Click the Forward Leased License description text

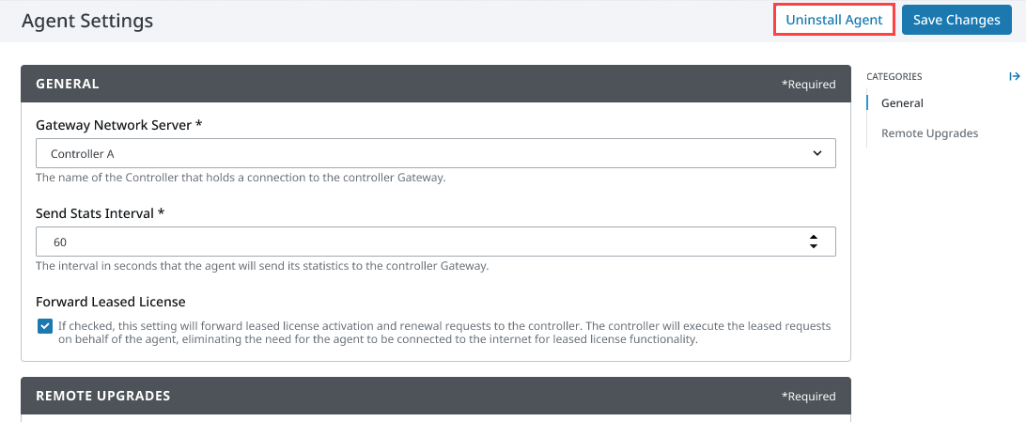coord(443,333)
